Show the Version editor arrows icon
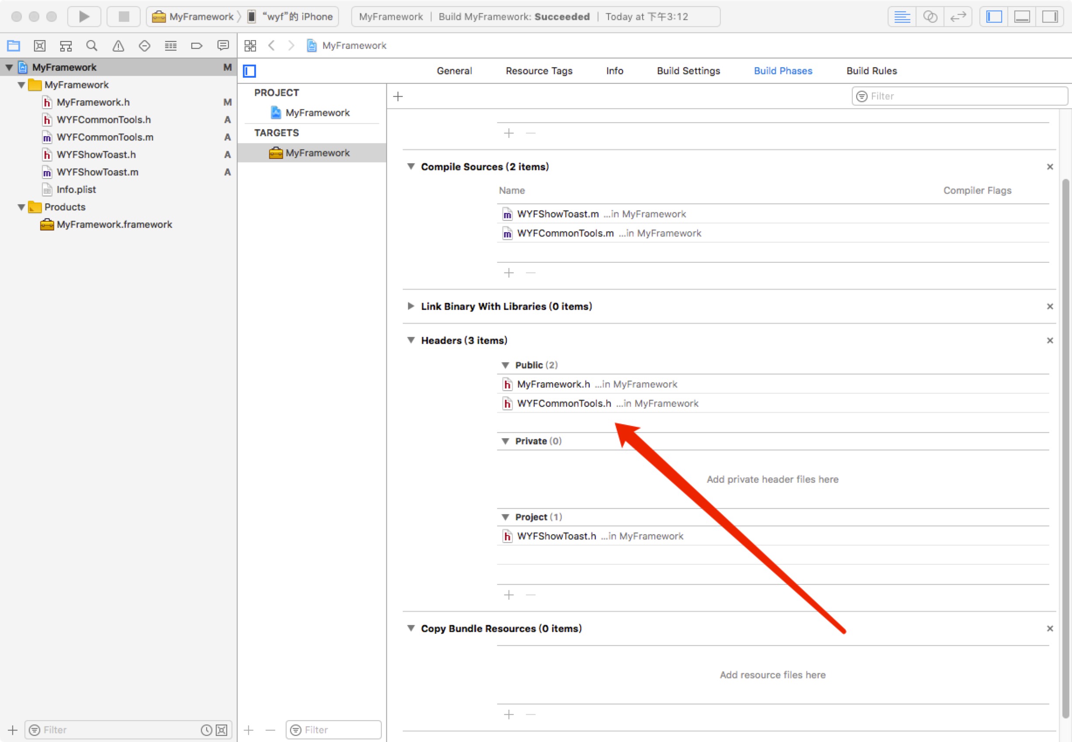The width and height of the screenshot is (1072, 742). point(958,17)
